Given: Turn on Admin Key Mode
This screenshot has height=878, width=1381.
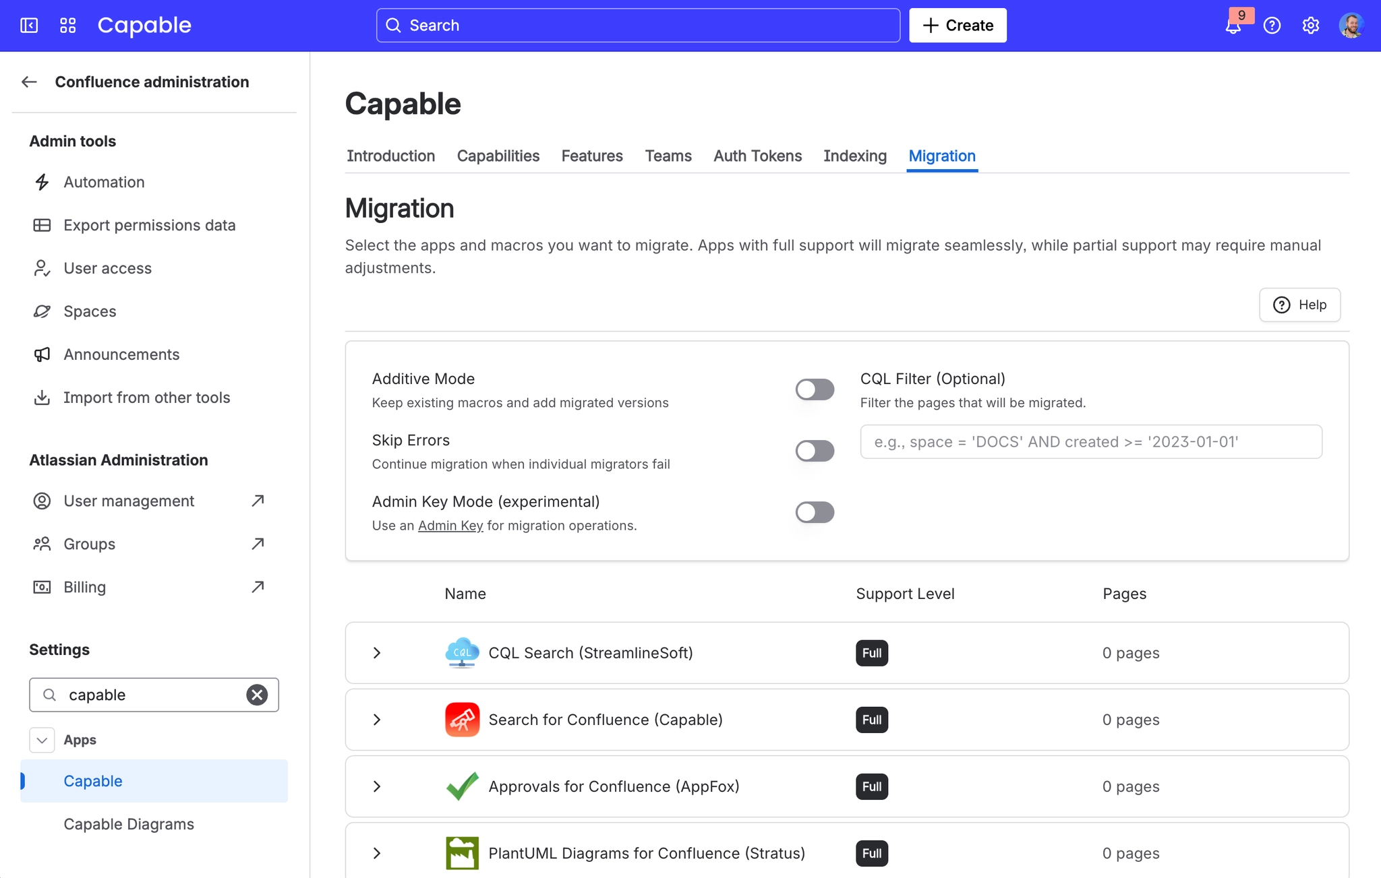Looking at the screenshot, I should click(x=815, y=512).
